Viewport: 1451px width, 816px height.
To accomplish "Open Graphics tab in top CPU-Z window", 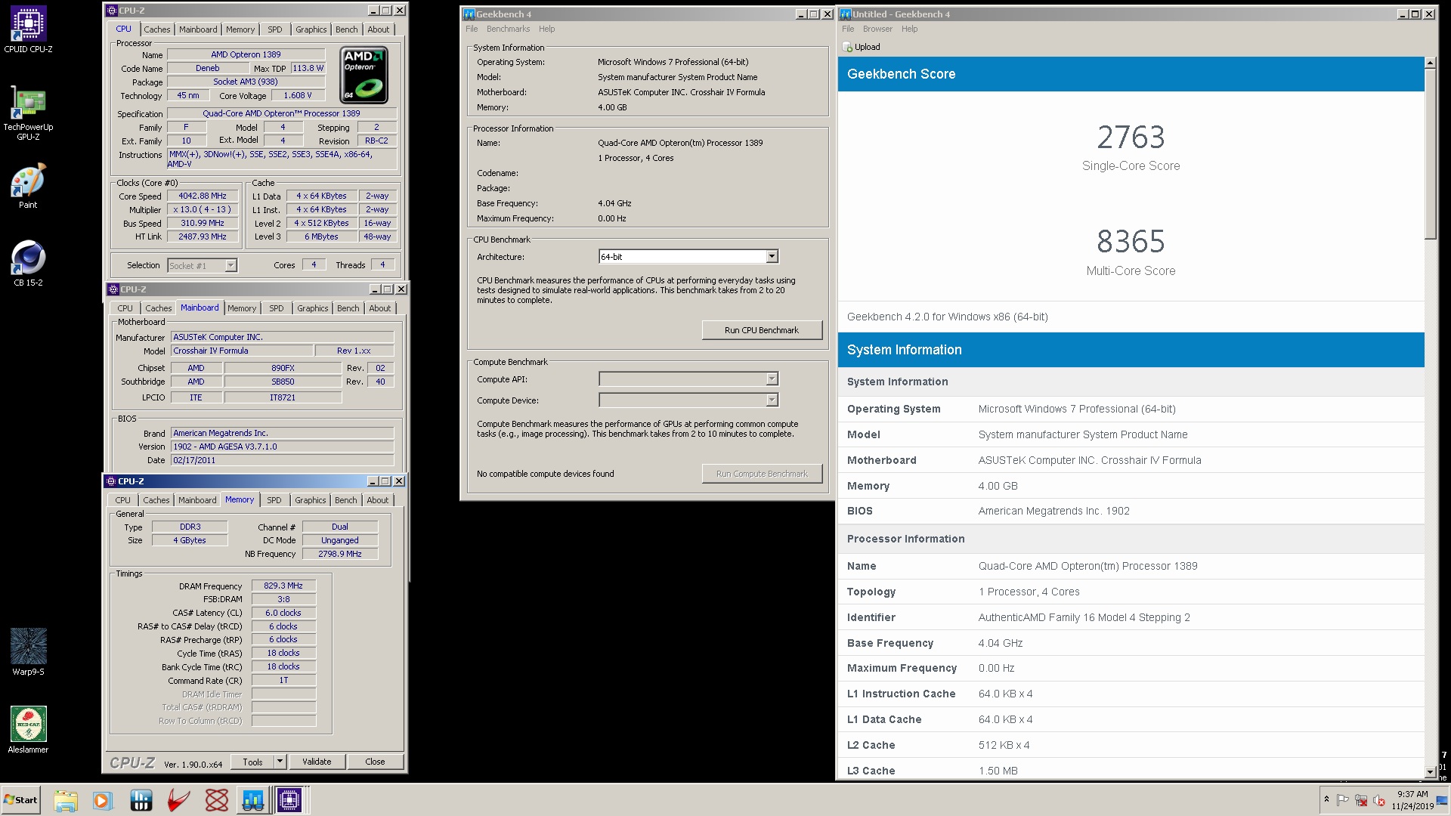I will click(311, 29).
